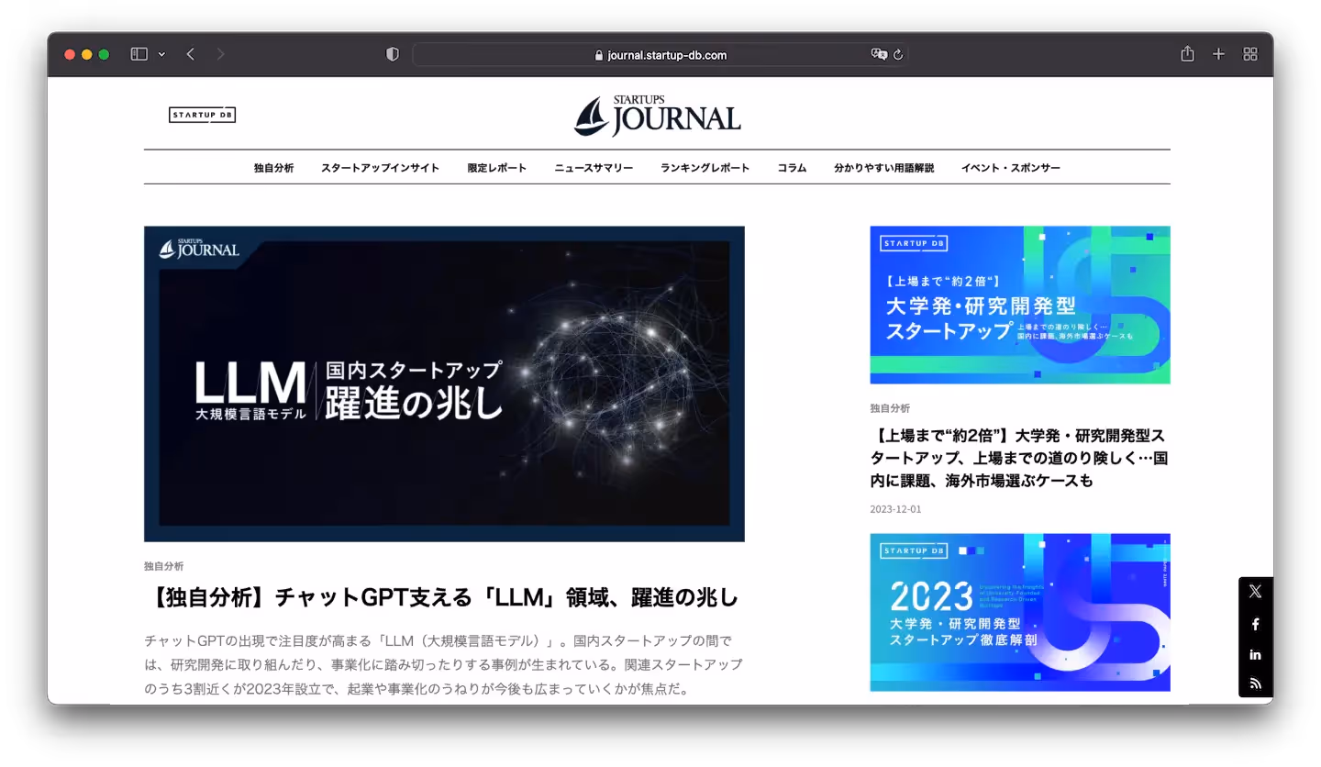Open the ランキングレポート menu item
This screenshot has width=1321, height=767.
click(705, 168)
